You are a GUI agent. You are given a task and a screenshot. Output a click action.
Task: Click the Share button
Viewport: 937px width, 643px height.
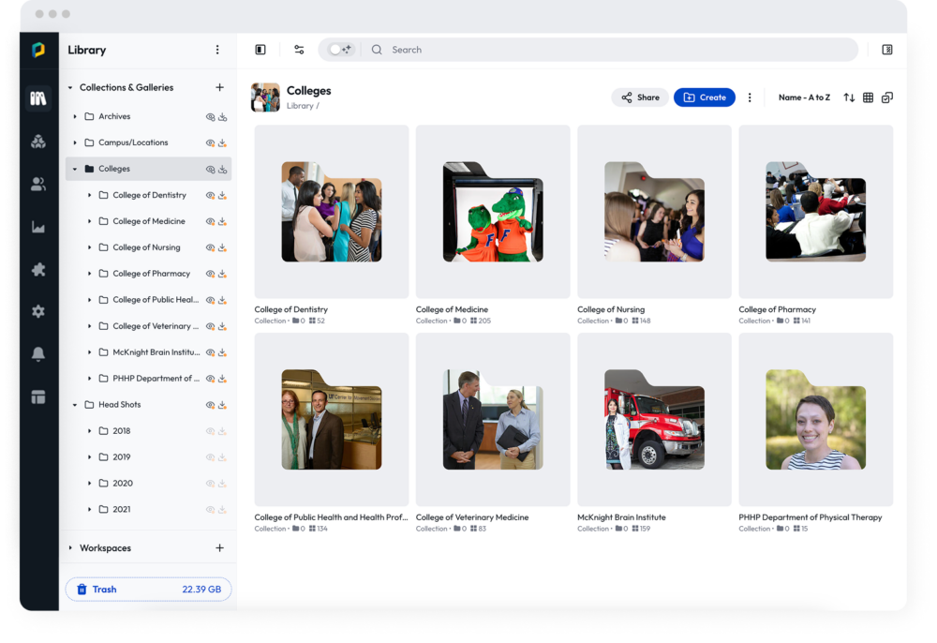tap(640, 97)
